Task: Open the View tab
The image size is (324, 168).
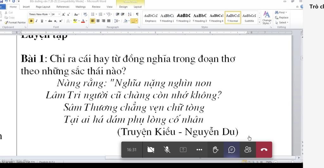Action: coord(109,7)
